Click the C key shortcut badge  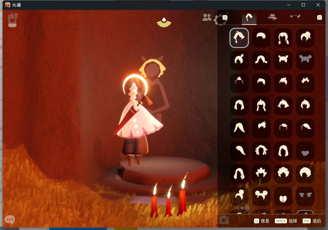click(319, 18)
